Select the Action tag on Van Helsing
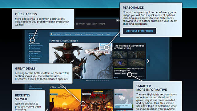 (x=124, y=73)
